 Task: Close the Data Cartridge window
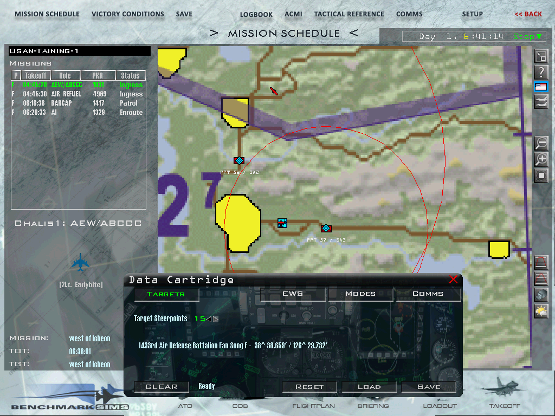(x=453, y=279)
